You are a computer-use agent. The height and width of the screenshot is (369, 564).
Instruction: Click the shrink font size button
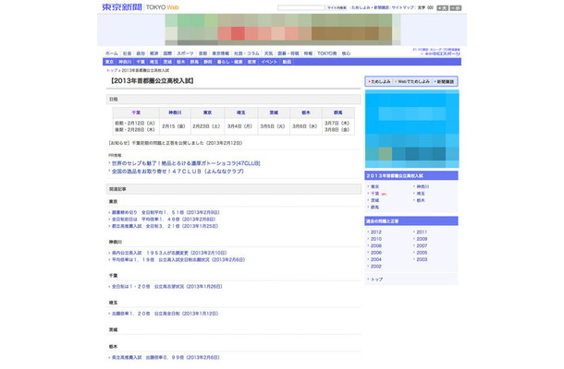(456, 8)
